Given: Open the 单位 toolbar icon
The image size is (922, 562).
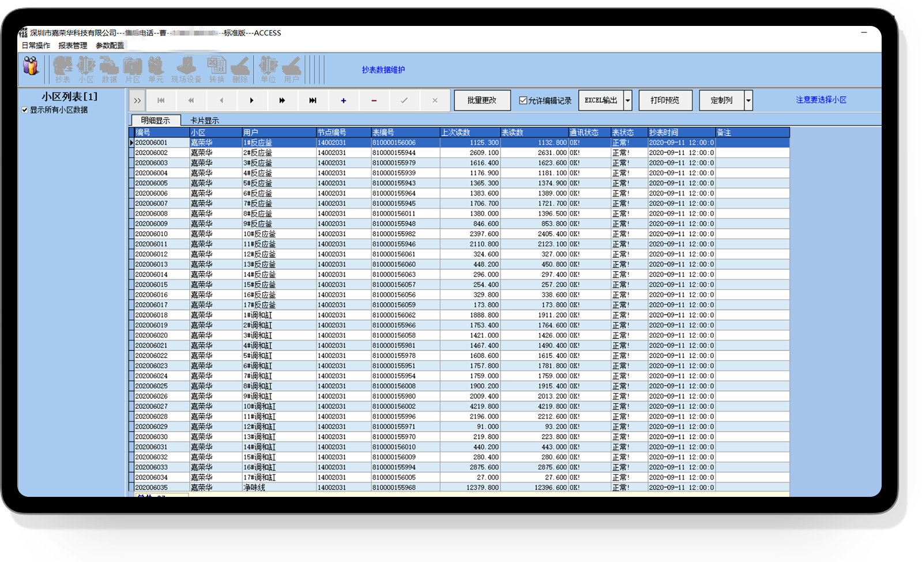Looking at the screenshot, I should pyautogui.click(x=268, y=70).
